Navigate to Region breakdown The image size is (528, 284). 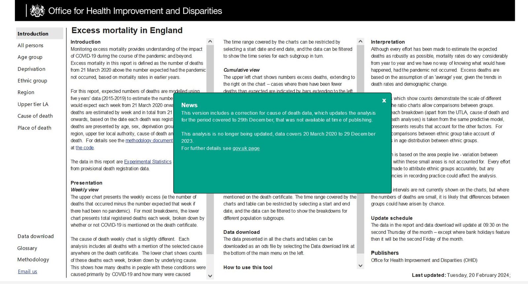pyautogui.click(x=26, y=92)
